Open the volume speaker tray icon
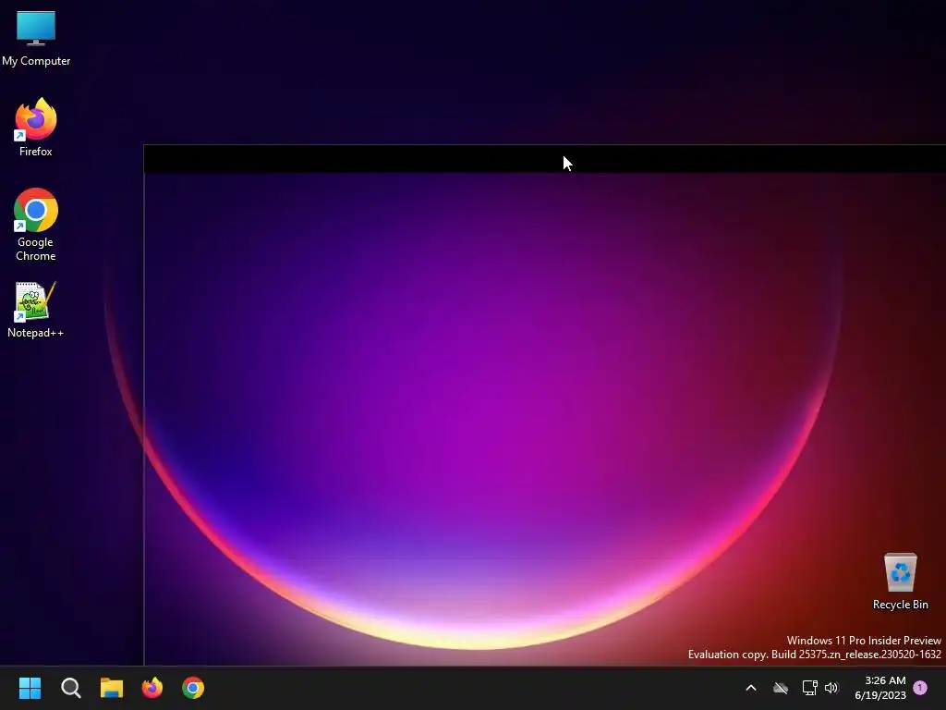 coord(831,688)
